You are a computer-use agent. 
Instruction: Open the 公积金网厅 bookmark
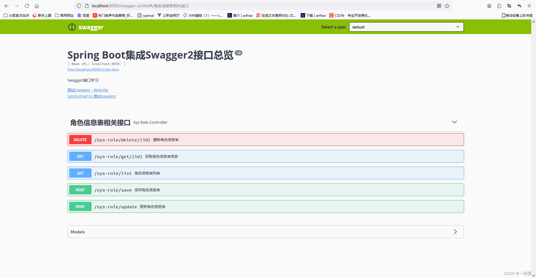169,15
